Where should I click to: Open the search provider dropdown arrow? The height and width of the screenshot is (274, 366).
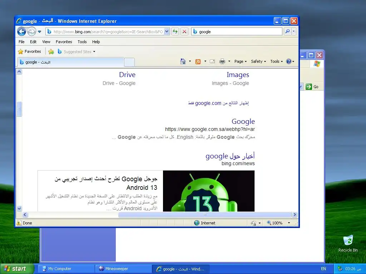(294, 31)
